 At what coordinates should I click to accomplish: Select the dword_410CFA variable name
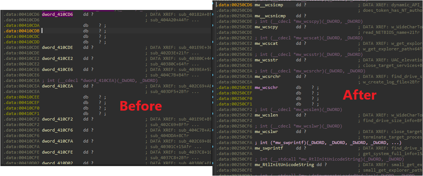(x=57, y=141)
